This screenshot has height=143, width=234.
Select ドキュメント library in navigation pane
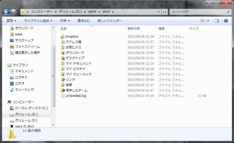(24, 71)
